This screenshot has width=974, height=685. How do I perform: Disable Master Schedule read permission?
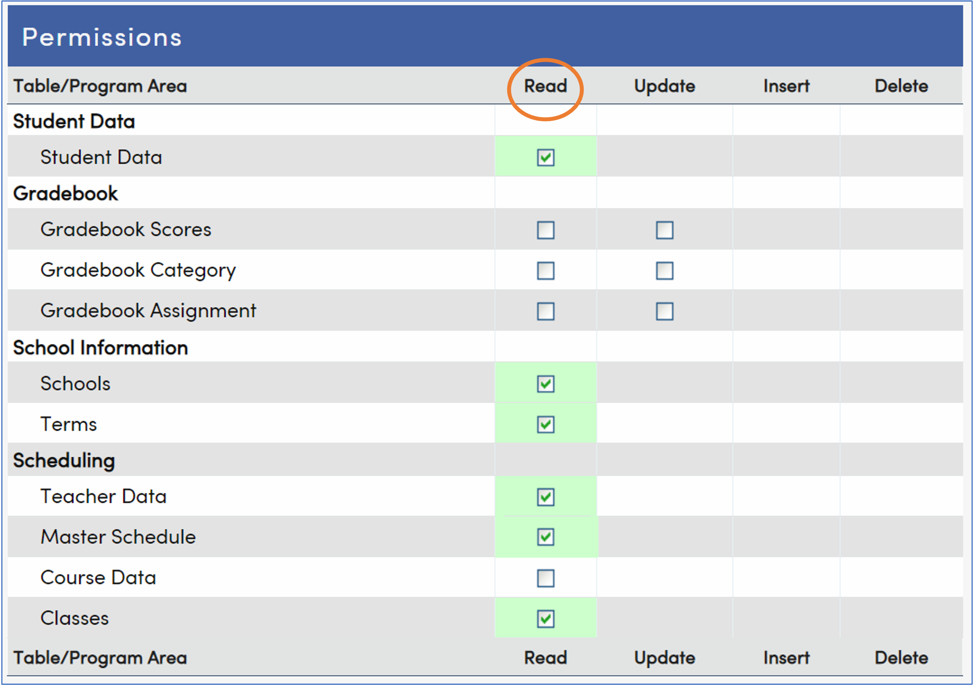click(x=545, y=537)
